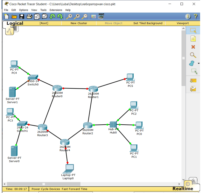Click the [Root] button
202x193 pixels.
(44, 23)
